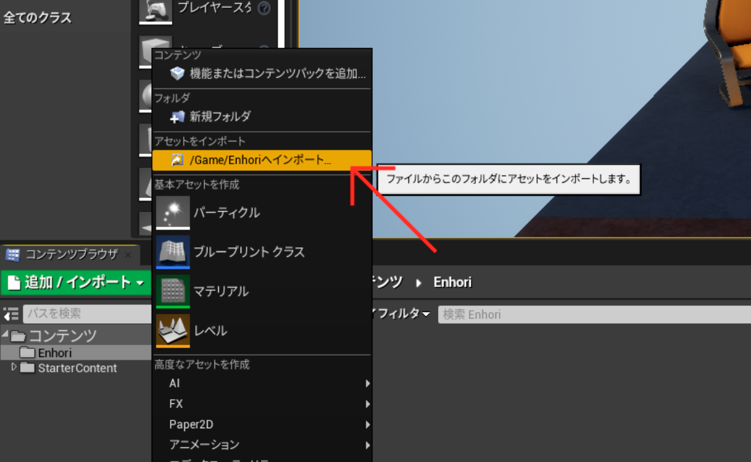The width and height of the screenshot is (751, 462).
Task: Expand the StarterContent folder
Action: pos(14,368)
